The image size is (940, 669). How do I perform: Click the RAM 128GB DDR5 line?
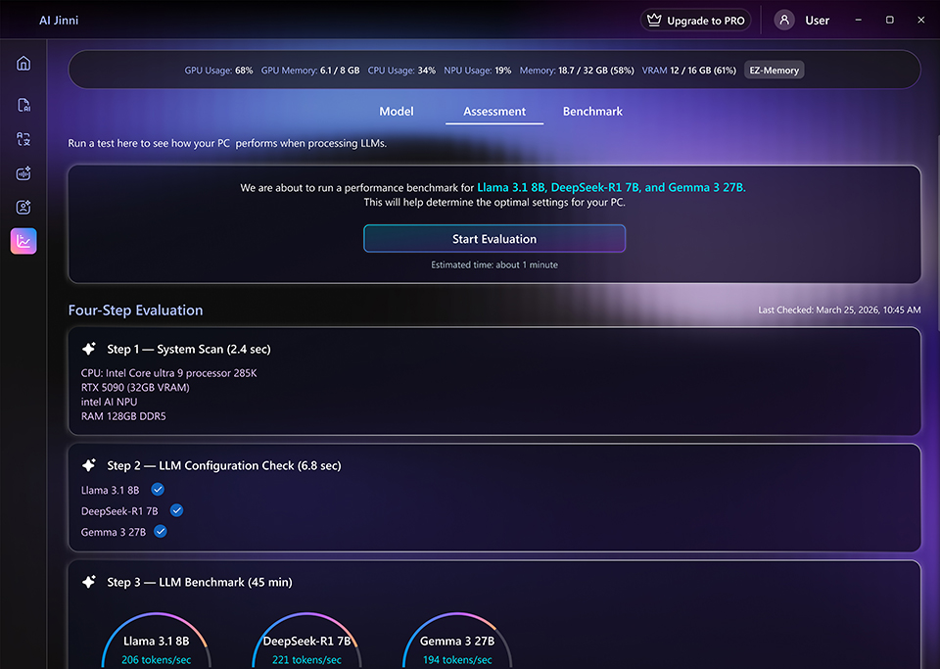pyautogui.click(x=123, y=416)
